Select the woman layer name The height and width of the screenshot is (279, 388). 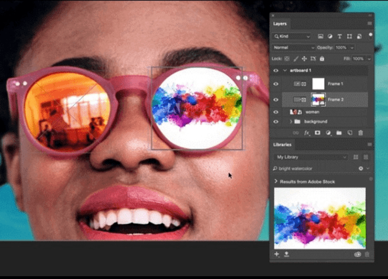coord(312,112)
